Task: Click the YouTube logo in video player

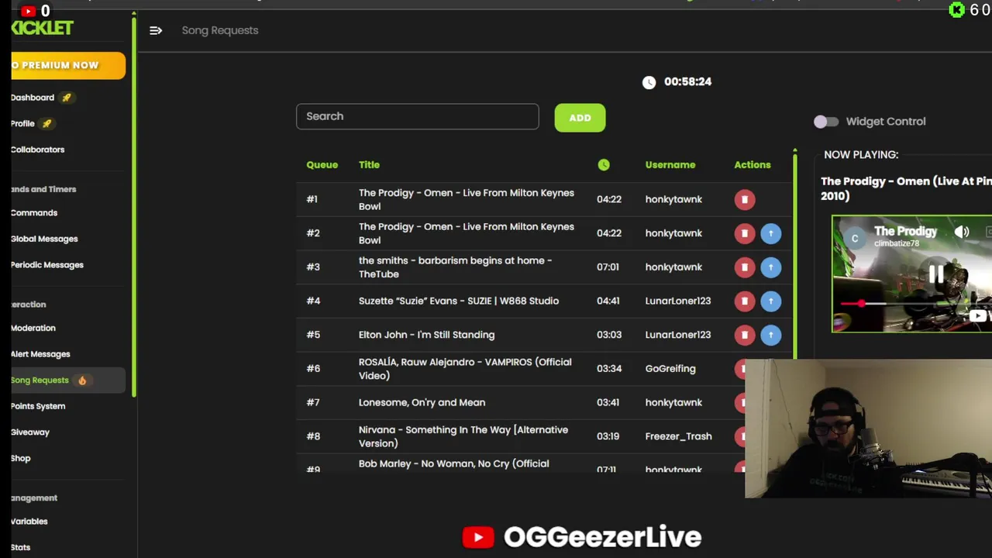Action: point(979,315)
